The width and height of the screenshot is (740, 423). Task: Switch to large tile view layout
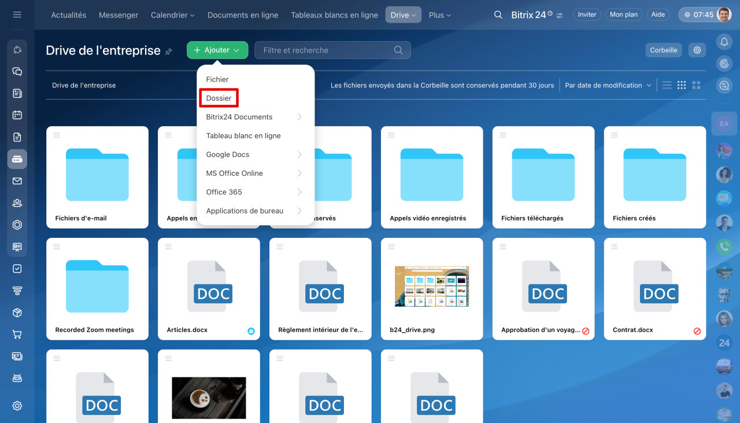[696, 85]
